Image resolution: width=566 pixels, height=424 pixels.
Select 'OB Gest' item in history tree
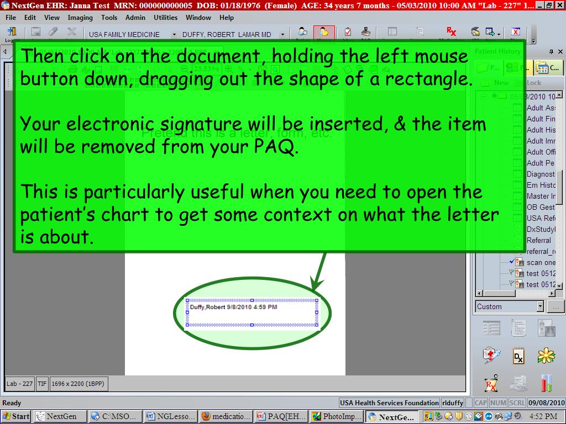541,207
